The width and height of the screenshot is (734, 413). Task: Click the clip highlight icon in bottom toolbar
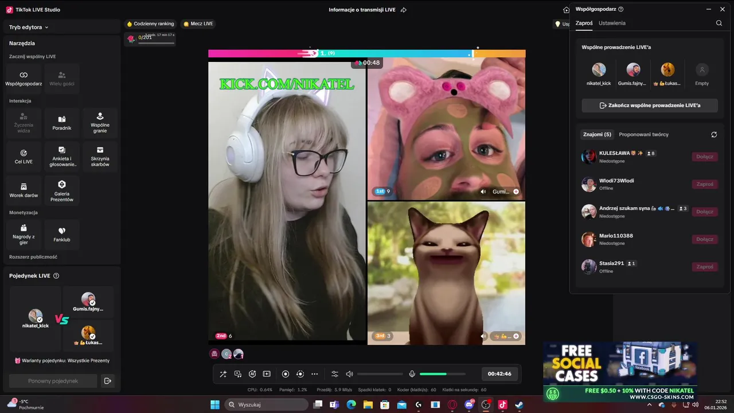point(267,374)
